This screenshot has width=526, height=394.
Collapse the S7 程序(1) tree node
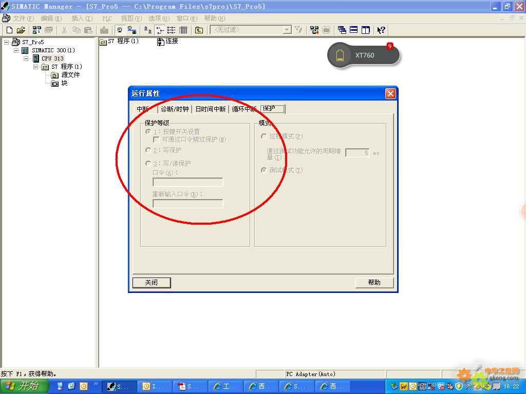click(36, 67)
